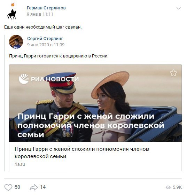This screenshot has height=195, width=187.
Task: Open the reposted timestamp 9 янв 2020 в 11:09
Action: pos(46,45)
